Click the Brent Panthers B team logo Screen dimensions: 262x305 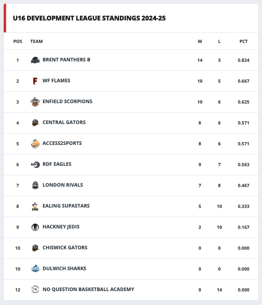click(x=35, y=60)
